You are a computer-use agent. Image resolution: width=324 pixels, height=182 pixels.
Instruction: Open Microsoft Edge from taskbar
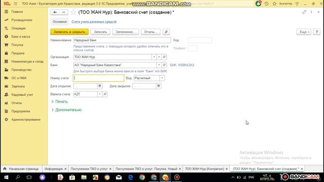click(x=131, y=177)
